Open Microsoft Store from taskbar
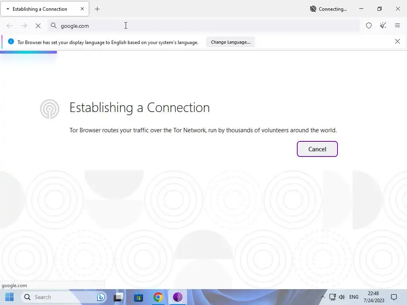 click(x=138, y=297)
